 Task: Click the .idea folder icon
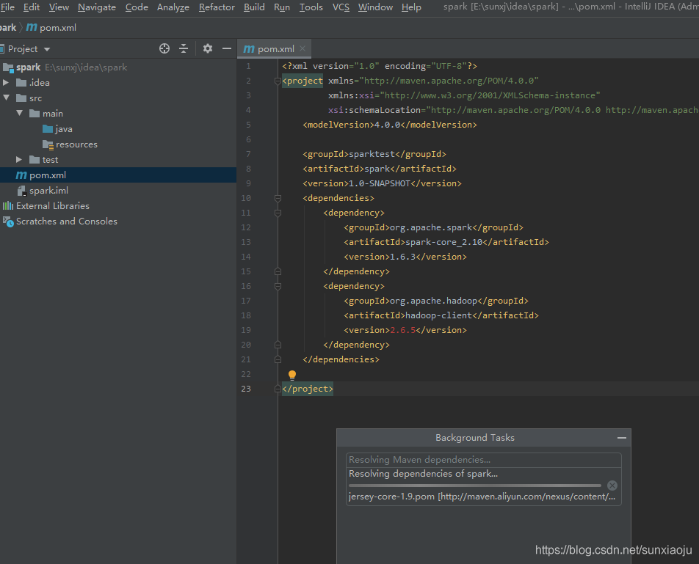point(21,82)
